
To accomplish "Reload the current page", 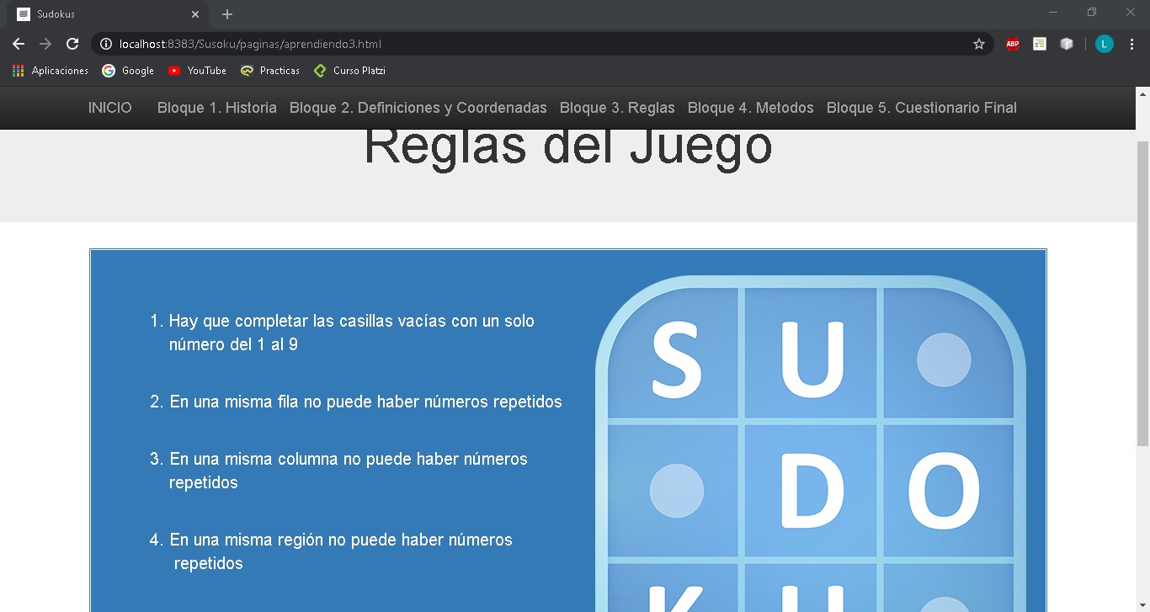I will [72, 44].
